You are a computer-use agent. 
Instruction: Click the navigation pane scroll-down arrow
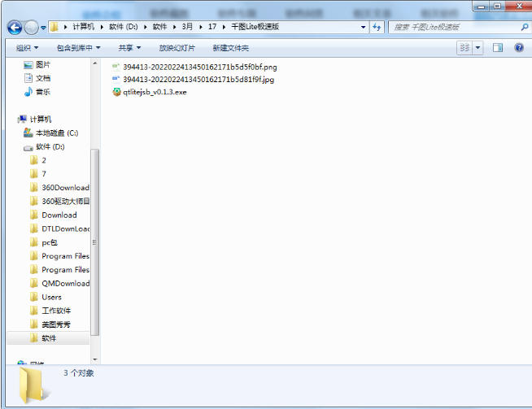(95, 359)
